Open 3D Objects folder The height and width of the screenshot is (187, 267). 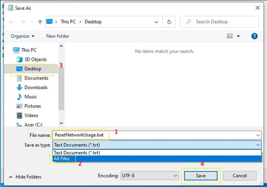(x=35, y=59)
